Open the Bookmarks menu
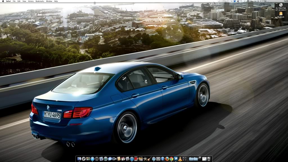The image size is (288, 162). [40, 1]
